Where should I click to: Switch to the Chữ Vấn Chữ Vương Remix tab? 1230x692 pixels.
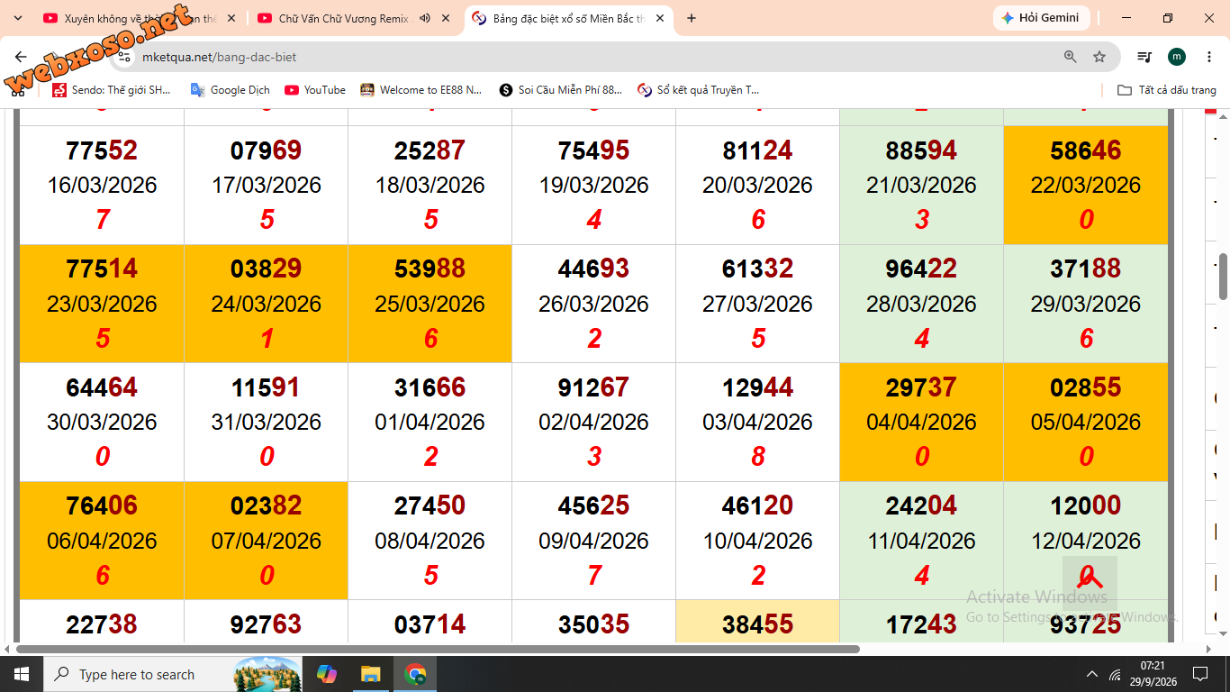coord(342,18)
